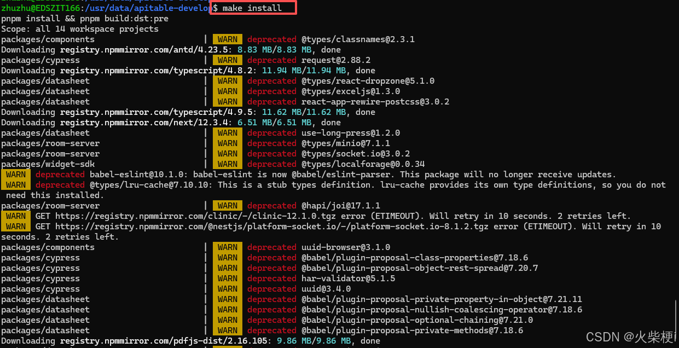Click 'need this installed.' continuation line
679x348 pixels.
coord(55,195)
